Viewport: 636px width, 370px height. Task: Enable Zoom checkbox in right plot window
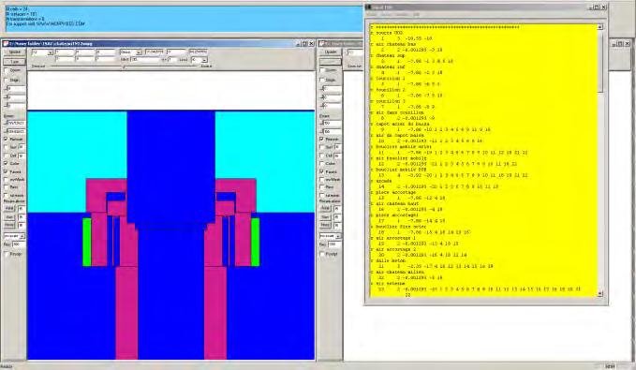322,70
